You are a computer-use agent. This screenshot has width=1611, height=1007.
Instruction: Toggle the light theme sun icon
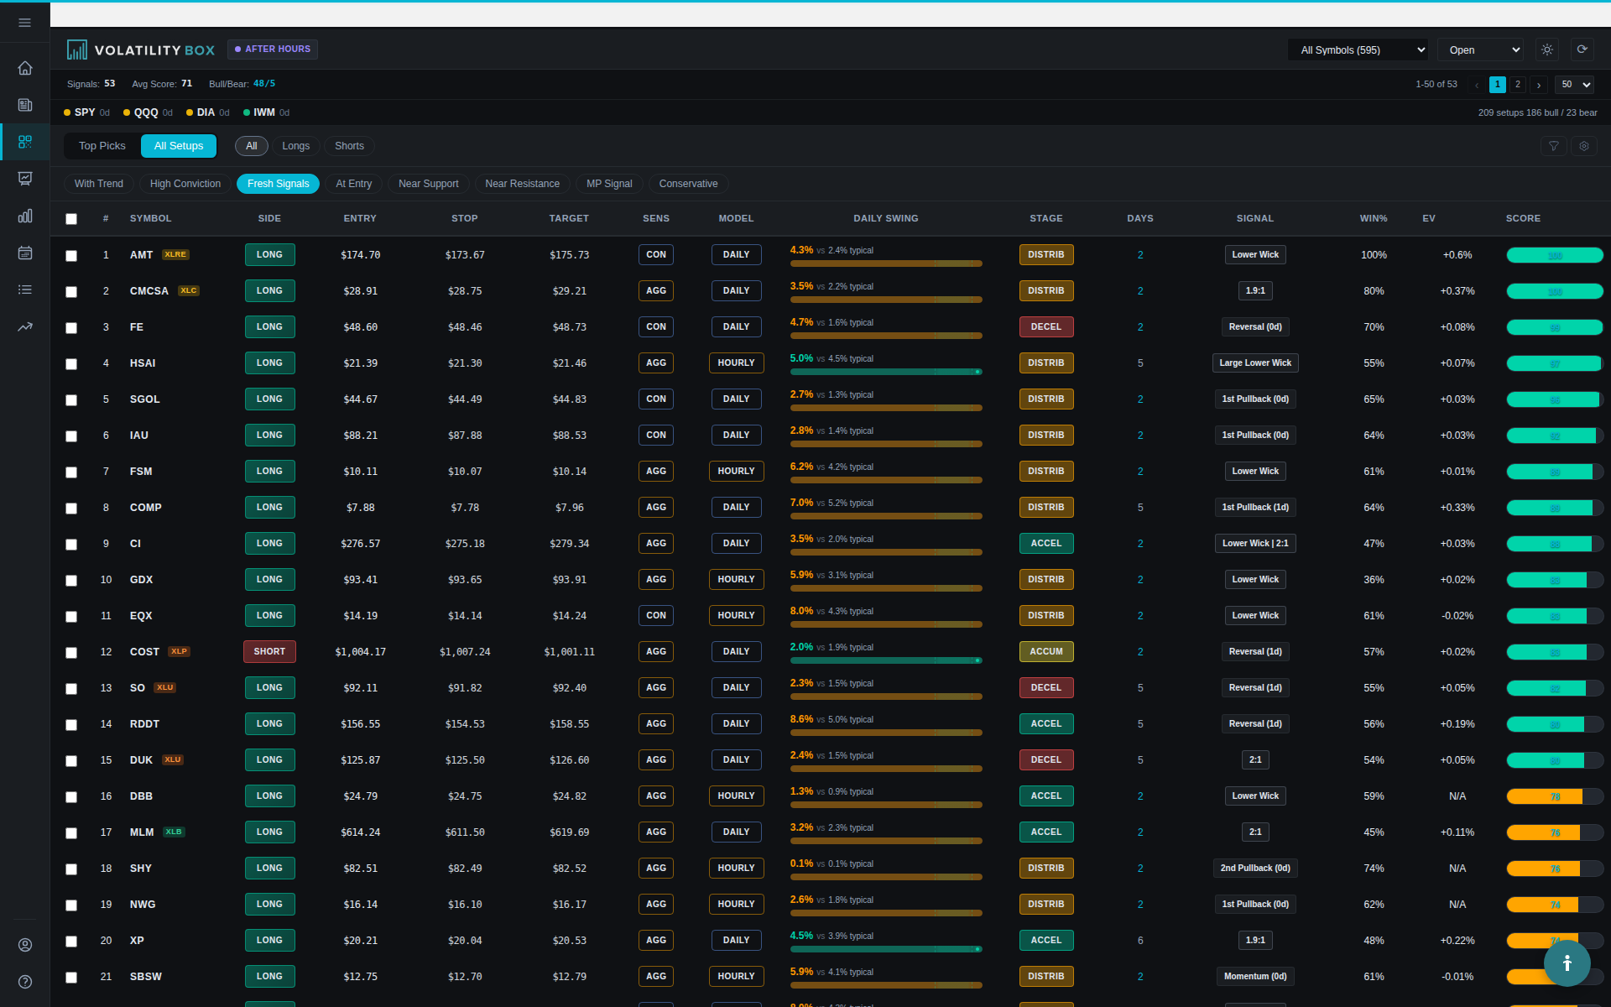(1547, 50)
